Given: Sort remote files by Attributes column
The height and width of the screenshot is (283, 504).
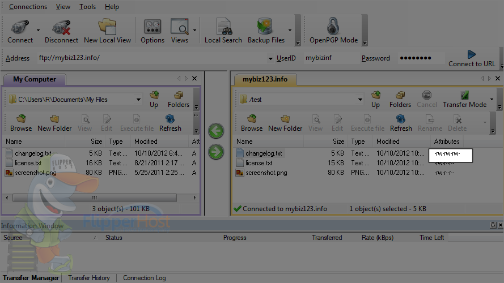Looking at the screenshot, I should [447, 141].
